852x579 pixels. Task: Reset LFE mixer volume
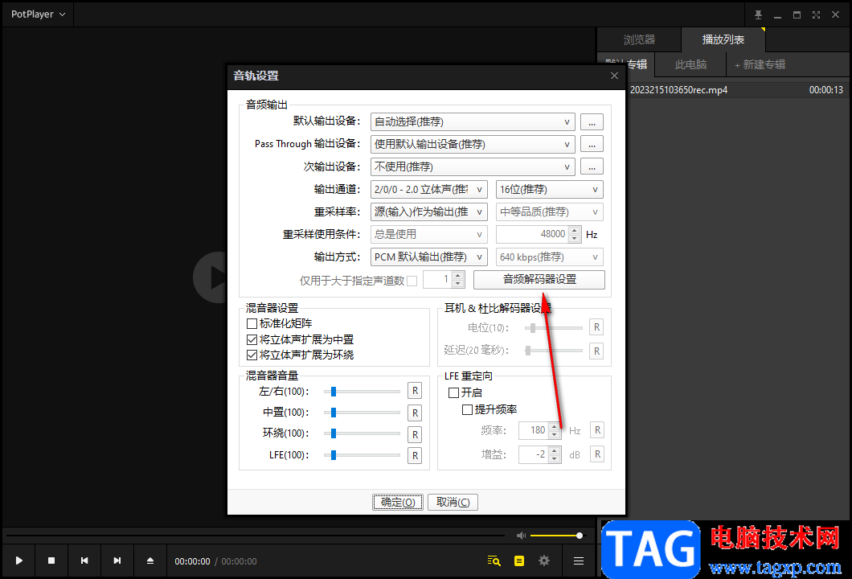(x=415, y=456)
